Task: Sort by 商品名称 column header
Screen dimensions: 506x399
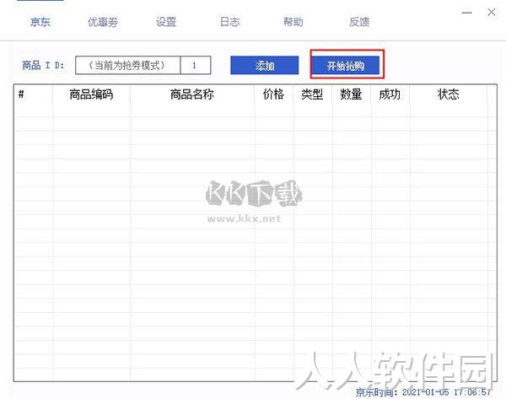Action: click(192, 94)
